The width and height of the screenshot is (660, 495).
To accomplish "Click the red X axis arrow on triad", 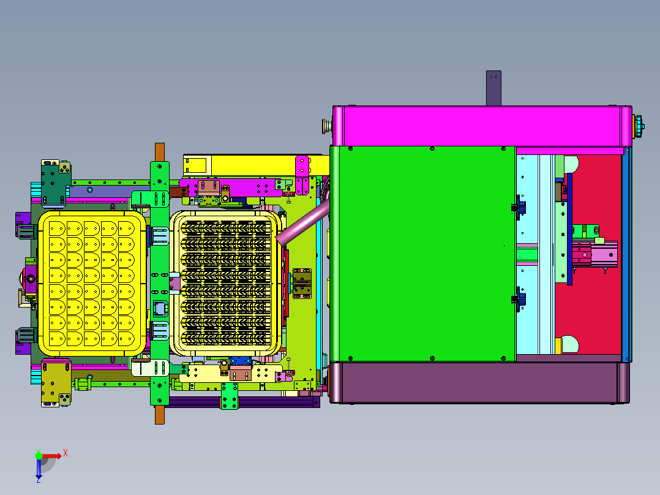I will point(52,456).
